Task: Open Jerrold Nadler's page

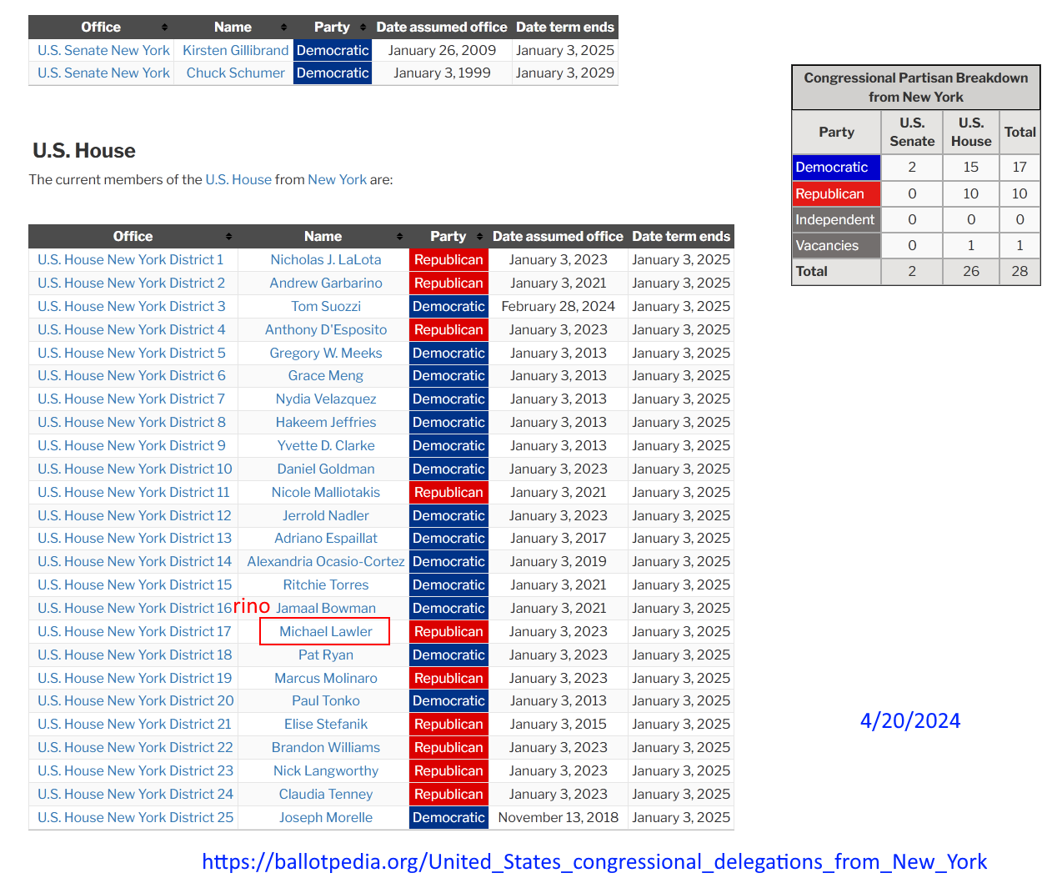Action: tap(326, 516)
